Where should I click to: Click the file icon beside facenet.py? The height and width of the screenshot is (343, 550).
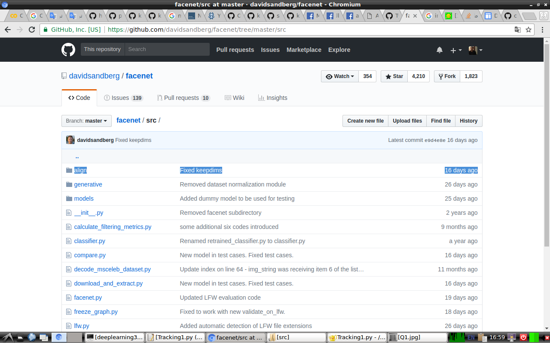[x=69, y=298]
